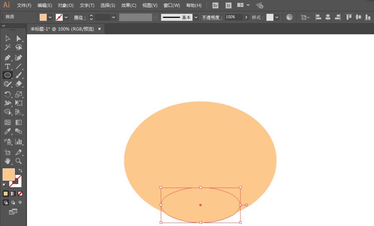Select the Column Graph tool

tap(19, 142)
